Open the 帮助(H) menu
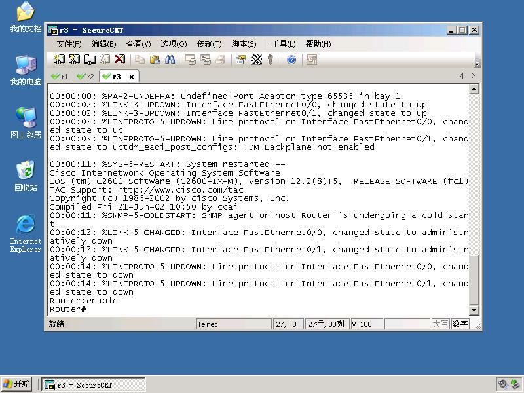524x393 pixels. (x=318, y=44)
